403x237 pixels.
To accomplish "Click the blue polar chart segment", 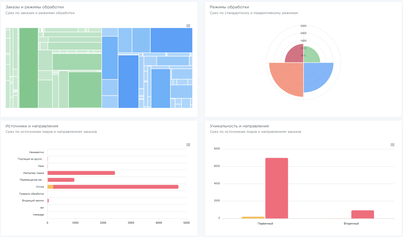I will tap(317, 76).
